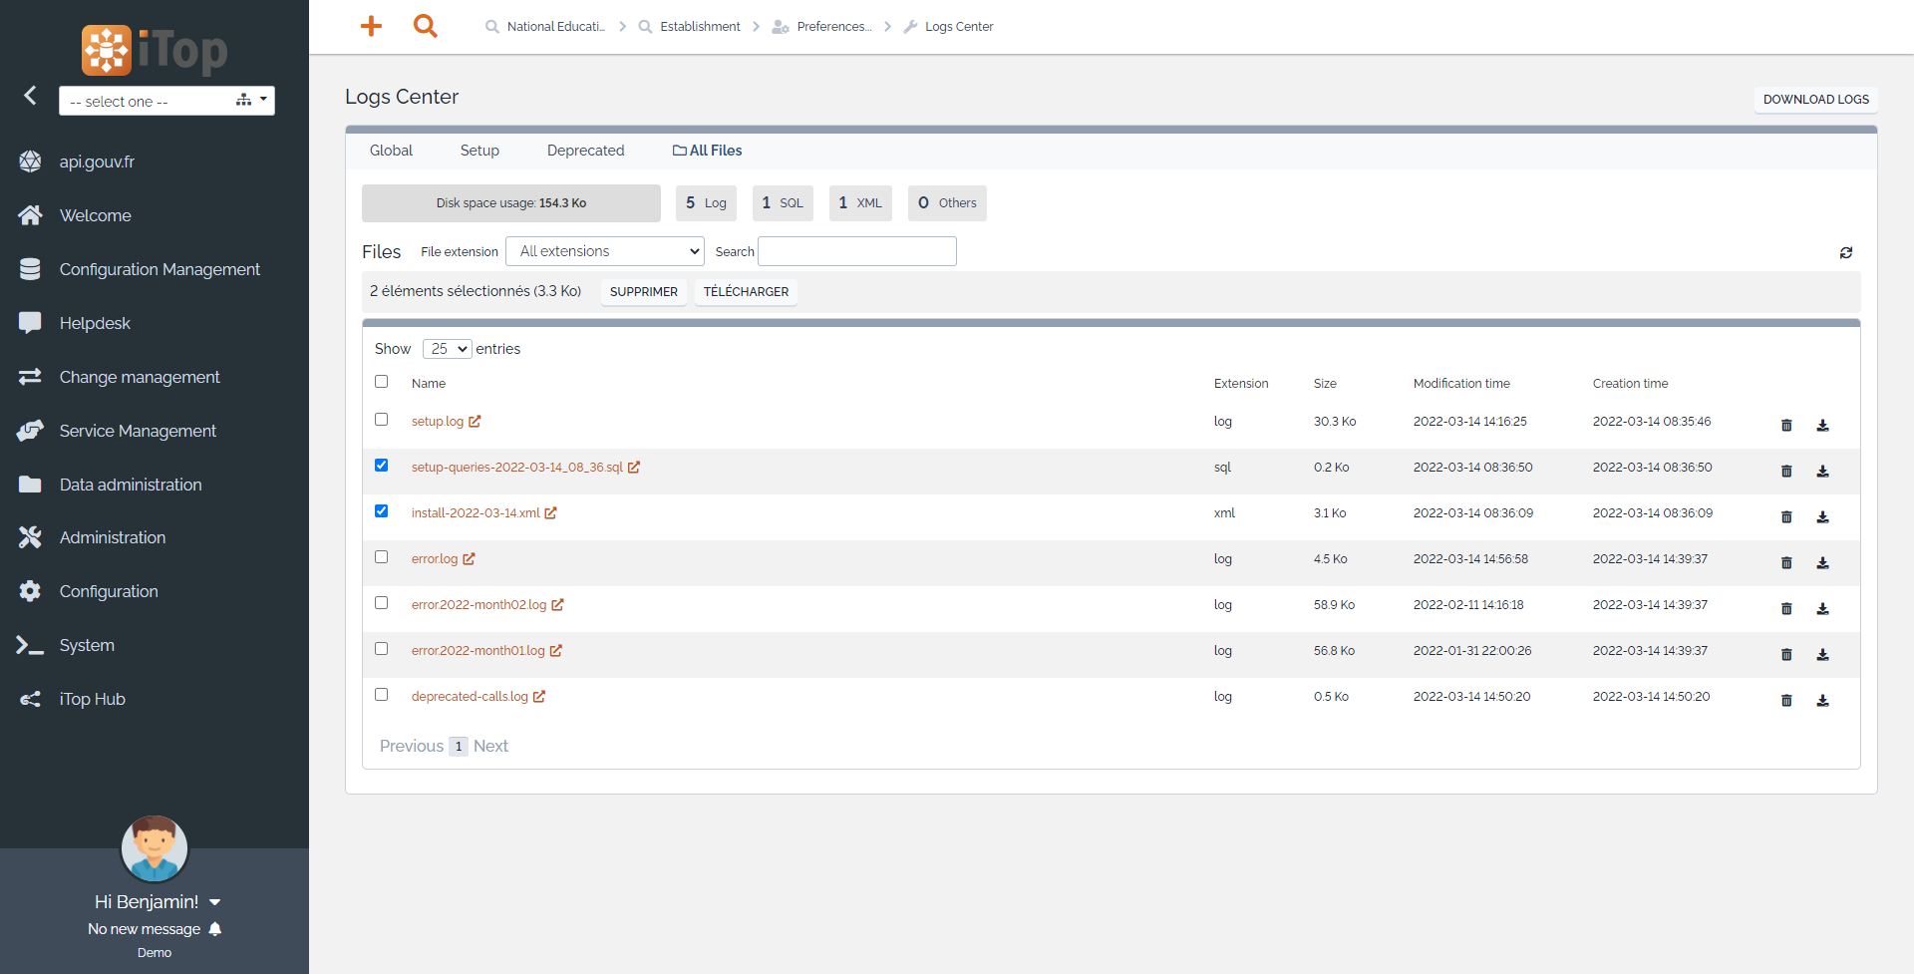The height and width of the screenshot is (974, 1914).
Task: Open the orange global search magnifier
Action: 426,26
